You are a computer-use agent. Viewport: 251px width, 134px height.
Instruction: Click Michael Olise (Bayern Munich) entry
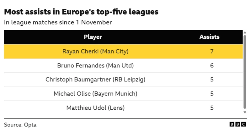95,93
